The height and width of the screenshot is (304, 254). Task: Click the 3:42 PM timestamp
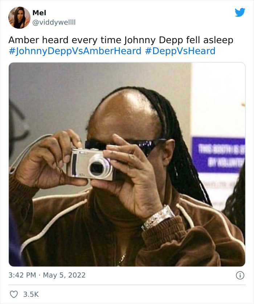coord(22,275)
